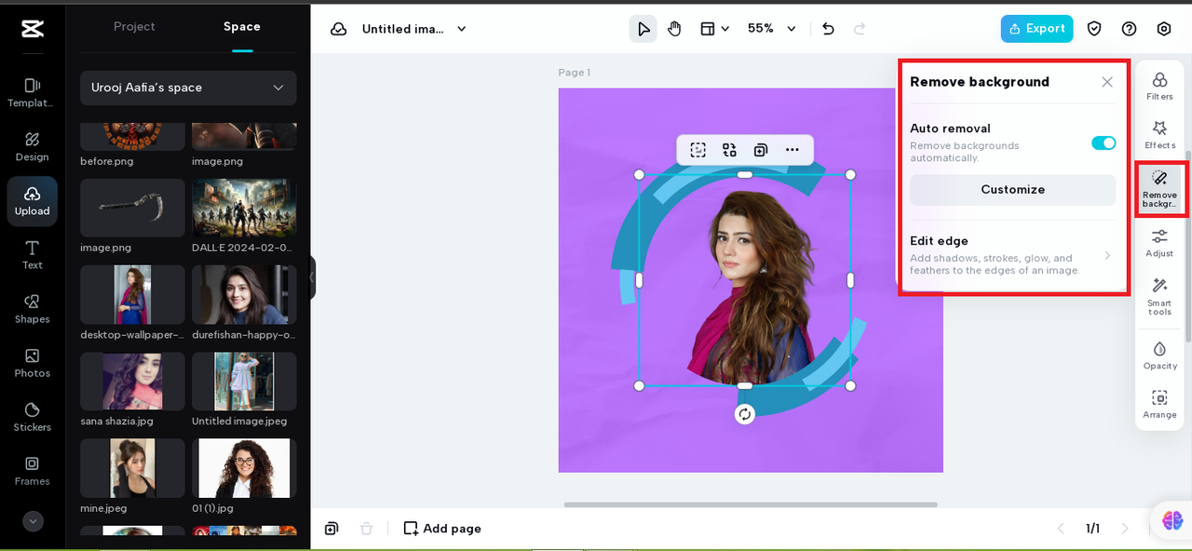Image resolution: width=1192 pixels, height=551 pixels.
Task: Click the Export button
Action: coord(1036,29)
